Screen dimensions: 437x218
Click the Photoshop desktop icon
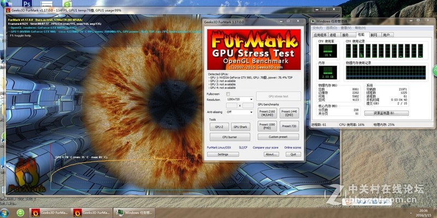click(x=26, y=4)
